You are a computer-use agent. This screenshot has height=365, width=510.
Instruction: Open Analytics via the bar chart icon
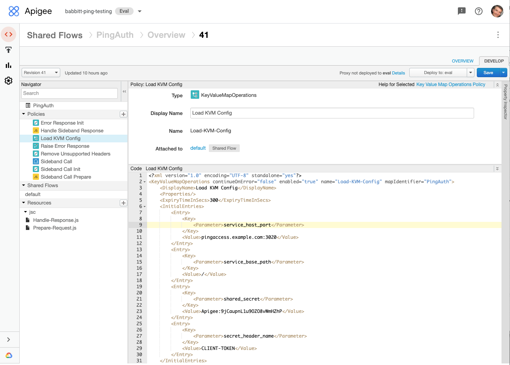tap(8, 65)
